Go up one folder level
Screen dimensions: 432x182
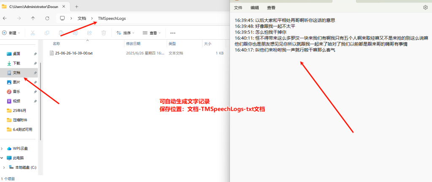point(33,18)
